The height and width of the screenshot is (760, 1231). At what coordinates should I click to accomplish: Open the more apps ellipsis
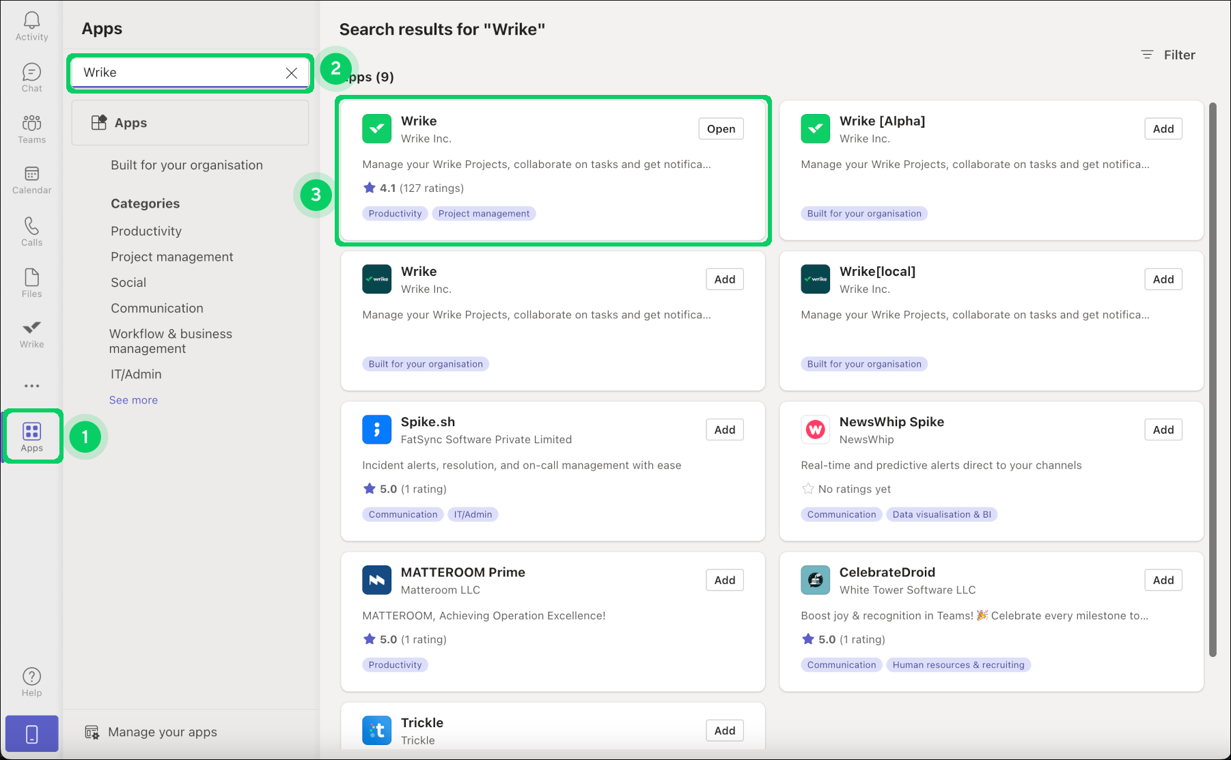click(31, 386)
